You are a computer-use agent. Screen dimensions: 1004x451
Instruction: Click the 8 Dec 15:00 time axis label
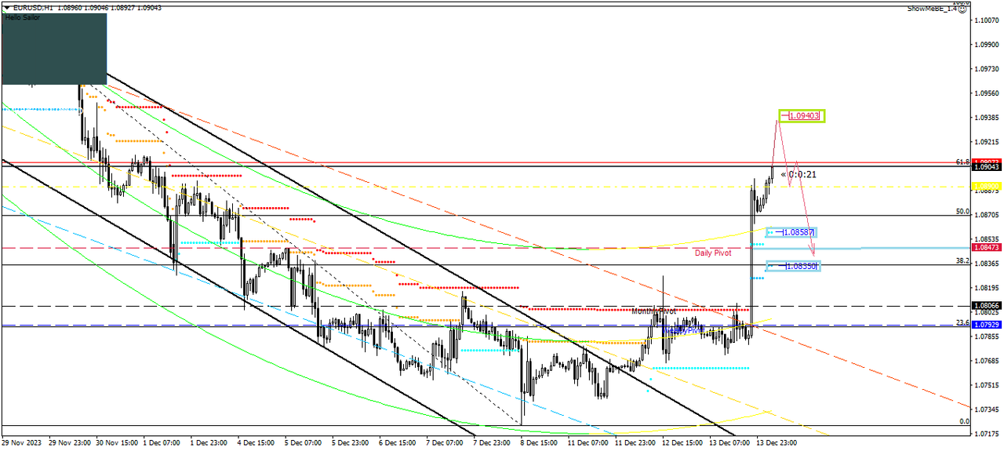pos(537,442)
